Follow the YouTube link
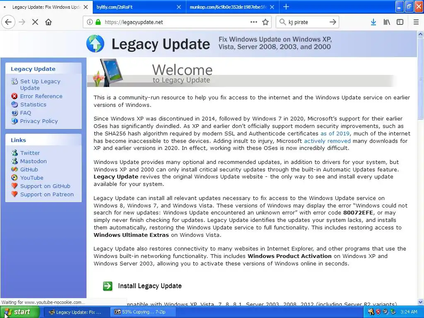 (31, 178)
